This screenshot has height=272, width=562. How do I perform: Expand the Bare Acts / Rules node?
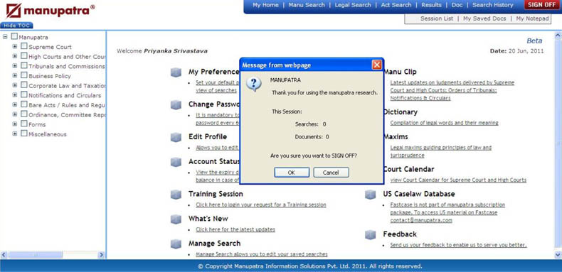tap(15, 104)
